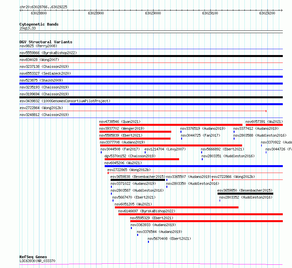Select nsv3937702 (Wenger2019) variant label
The width and height of the screenshot is (292, 268).
coord(122,128)
